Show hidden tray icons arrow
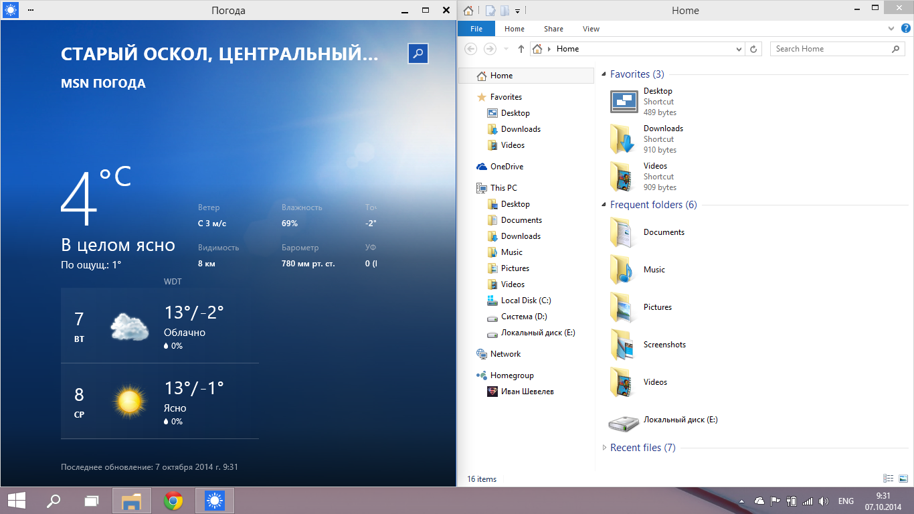The height and width of the screenshot is (514, 914). 742,501
